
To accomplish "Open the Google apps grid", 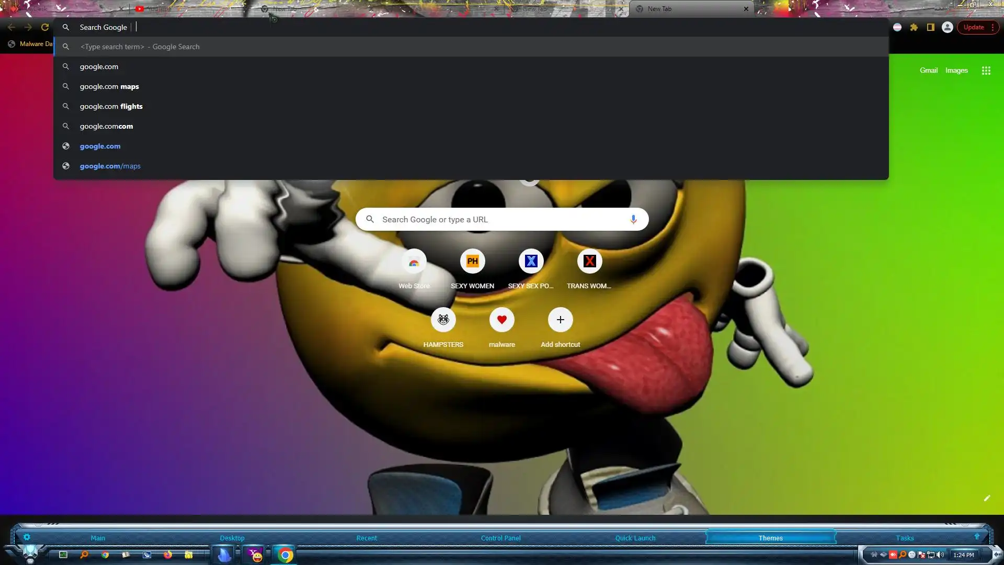I will pyautogui.click(x=986, y=71).
